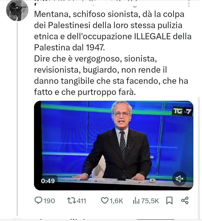Click the 0:49 video duration label

click(x=48, y=181)
